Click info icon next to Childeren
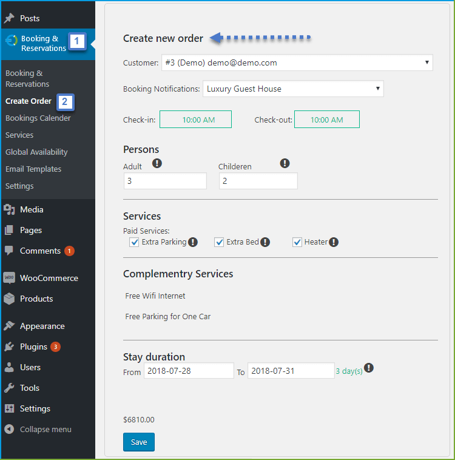The height and width of the screenshot is (460, 455). coord(285,163)
